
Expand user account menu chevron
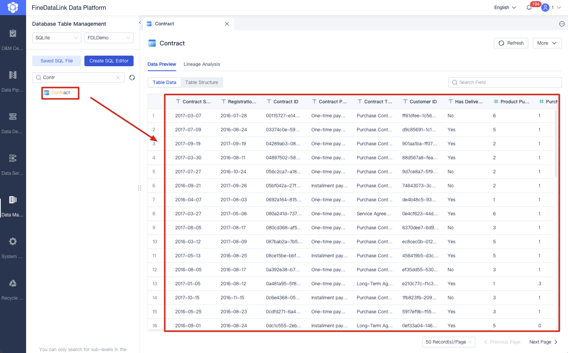559,8
